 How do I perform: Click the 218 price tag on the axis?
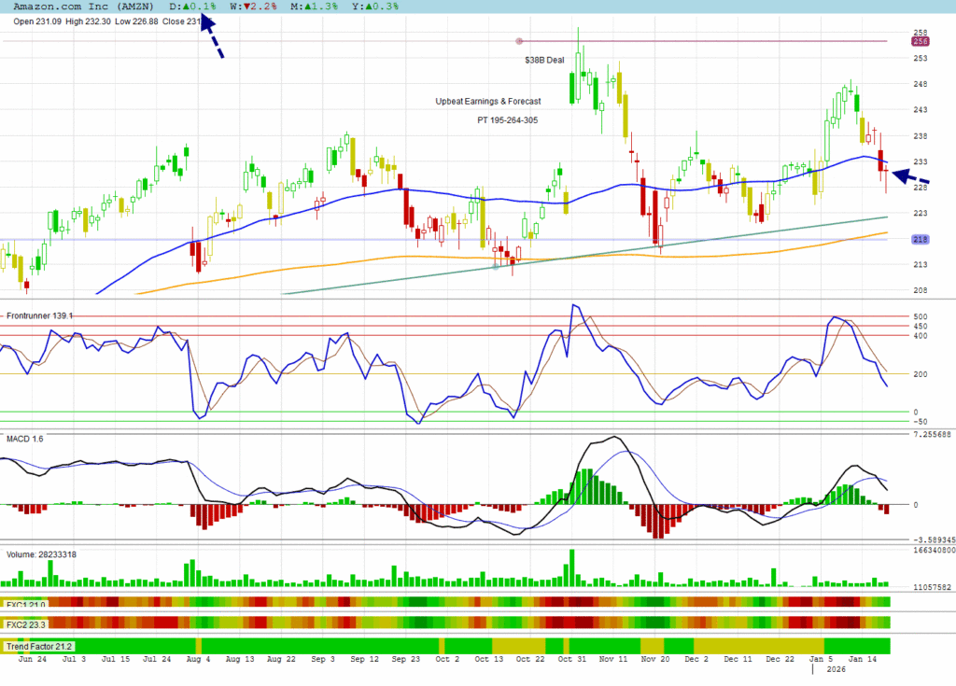click(920, 240)
